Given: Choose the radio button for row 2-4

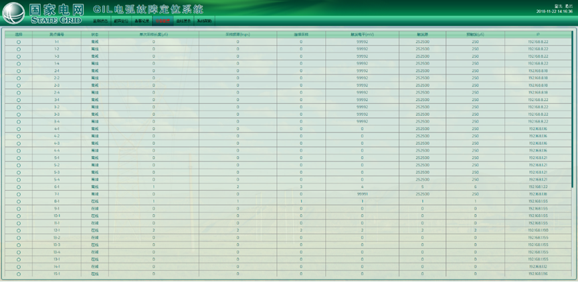Looking at the screenshot, I should pyautogui.click(x=19, y=92).
